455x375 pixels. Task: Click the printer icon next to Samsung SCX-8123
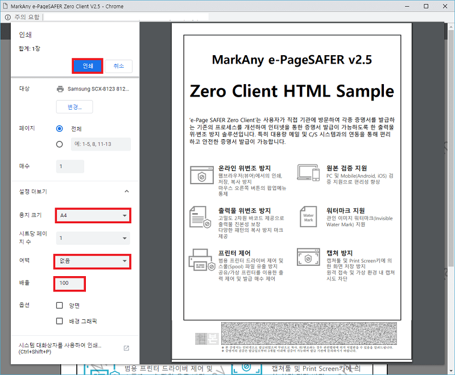click(61, 89)
